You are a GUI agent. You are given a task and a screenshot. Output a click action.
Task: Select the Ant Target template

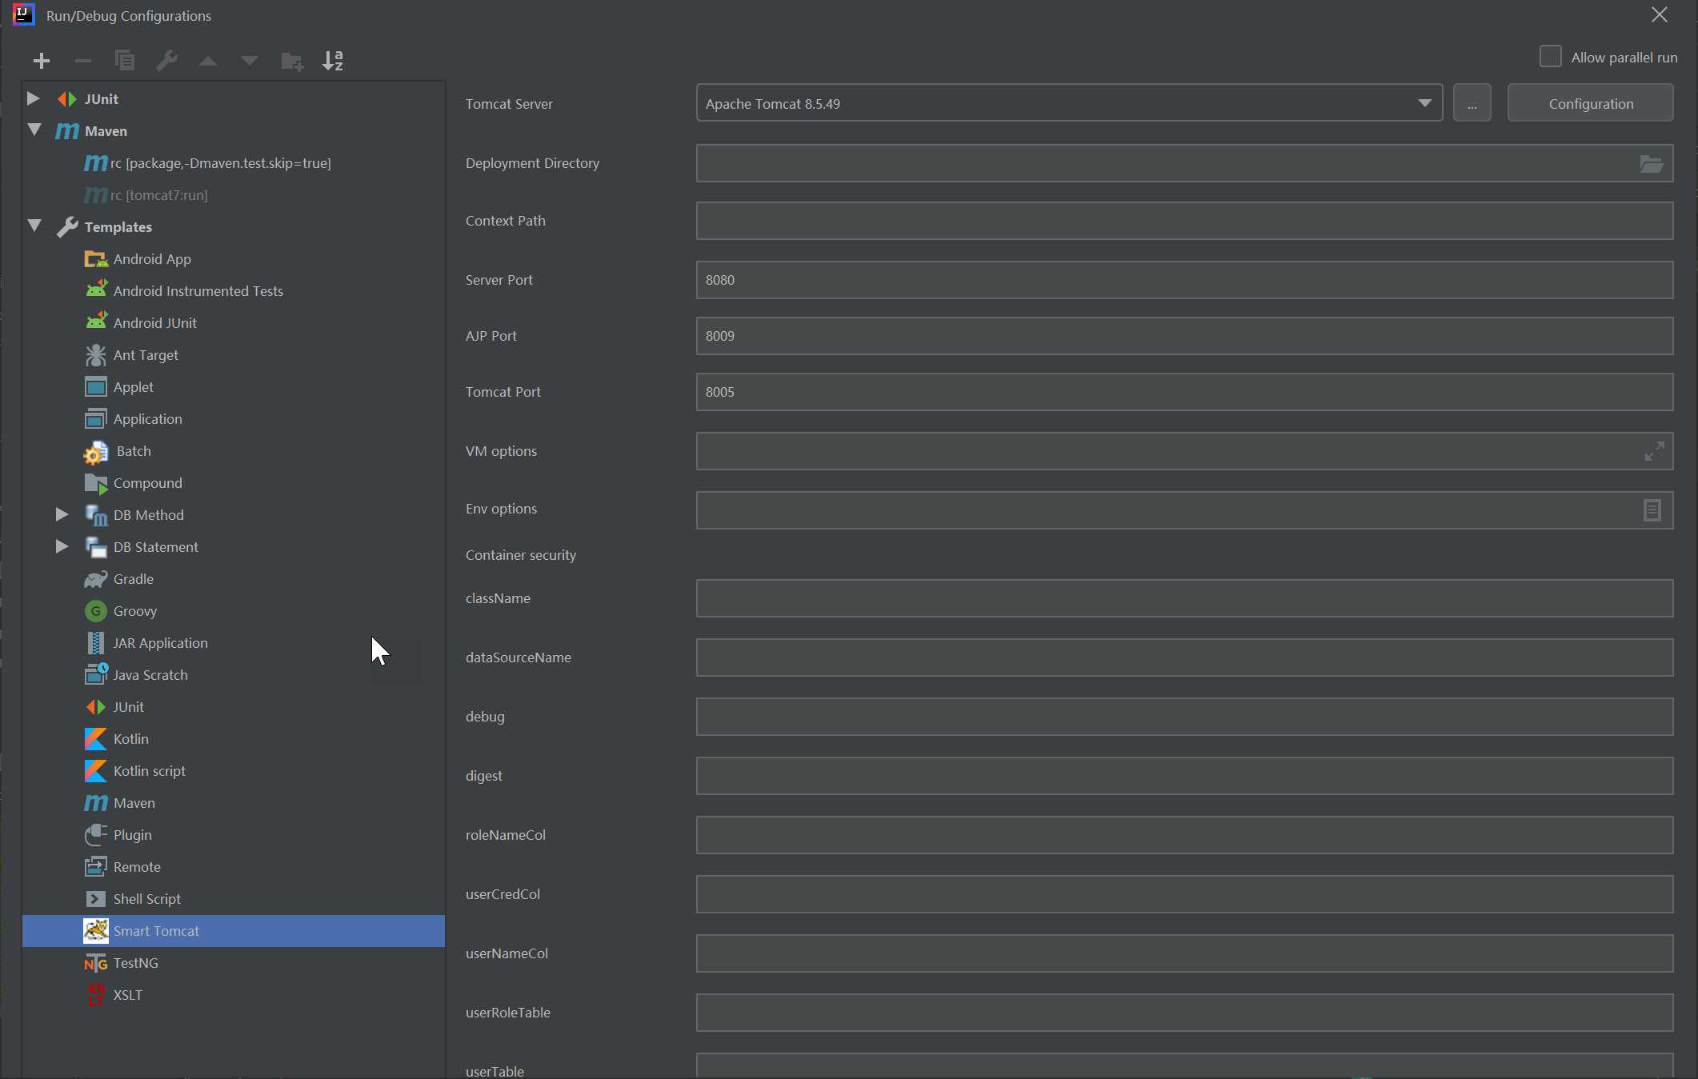(x=146, y=355)
